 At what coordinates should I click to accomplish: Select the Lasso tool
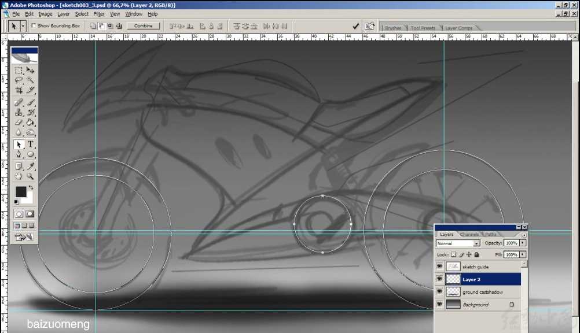19,80
